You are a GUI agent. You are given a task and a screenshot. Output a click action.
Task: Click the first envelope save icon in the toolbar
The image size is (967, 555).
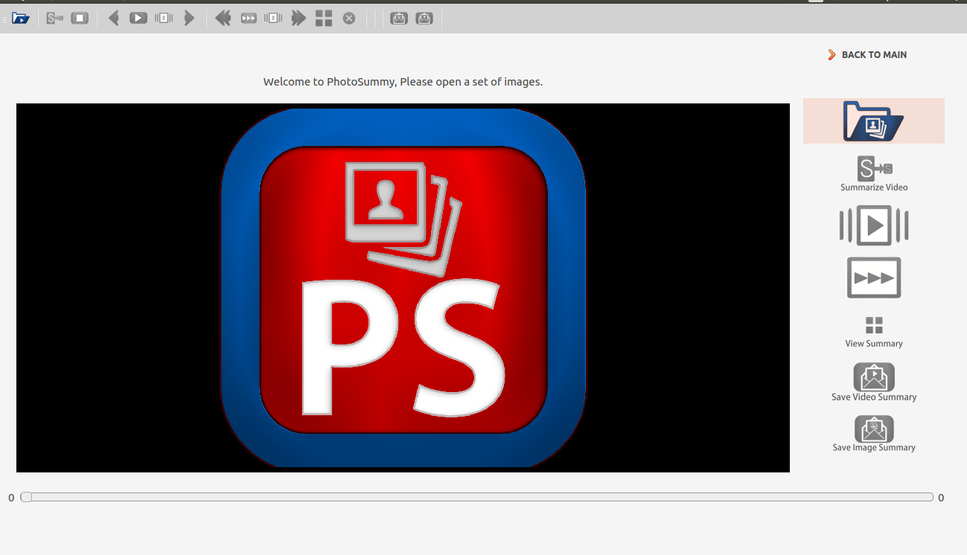pyautogui.click(x=399, y=18)
